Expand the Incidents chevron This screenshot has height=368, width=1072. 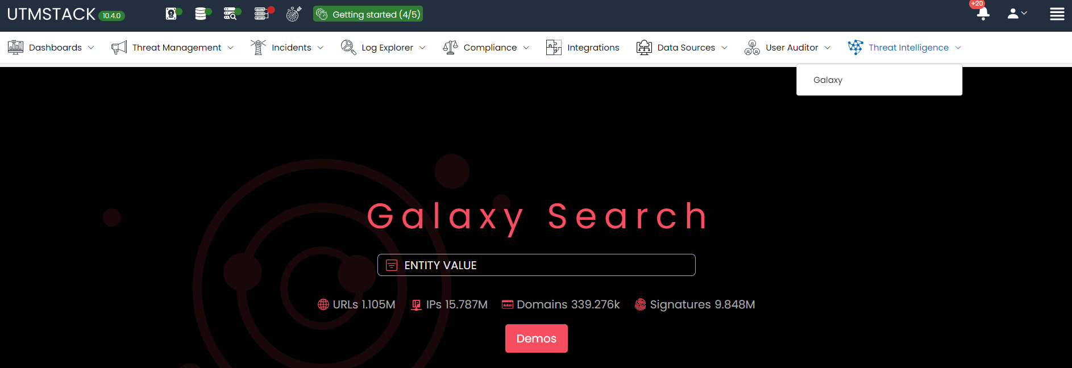coord(320,48)
